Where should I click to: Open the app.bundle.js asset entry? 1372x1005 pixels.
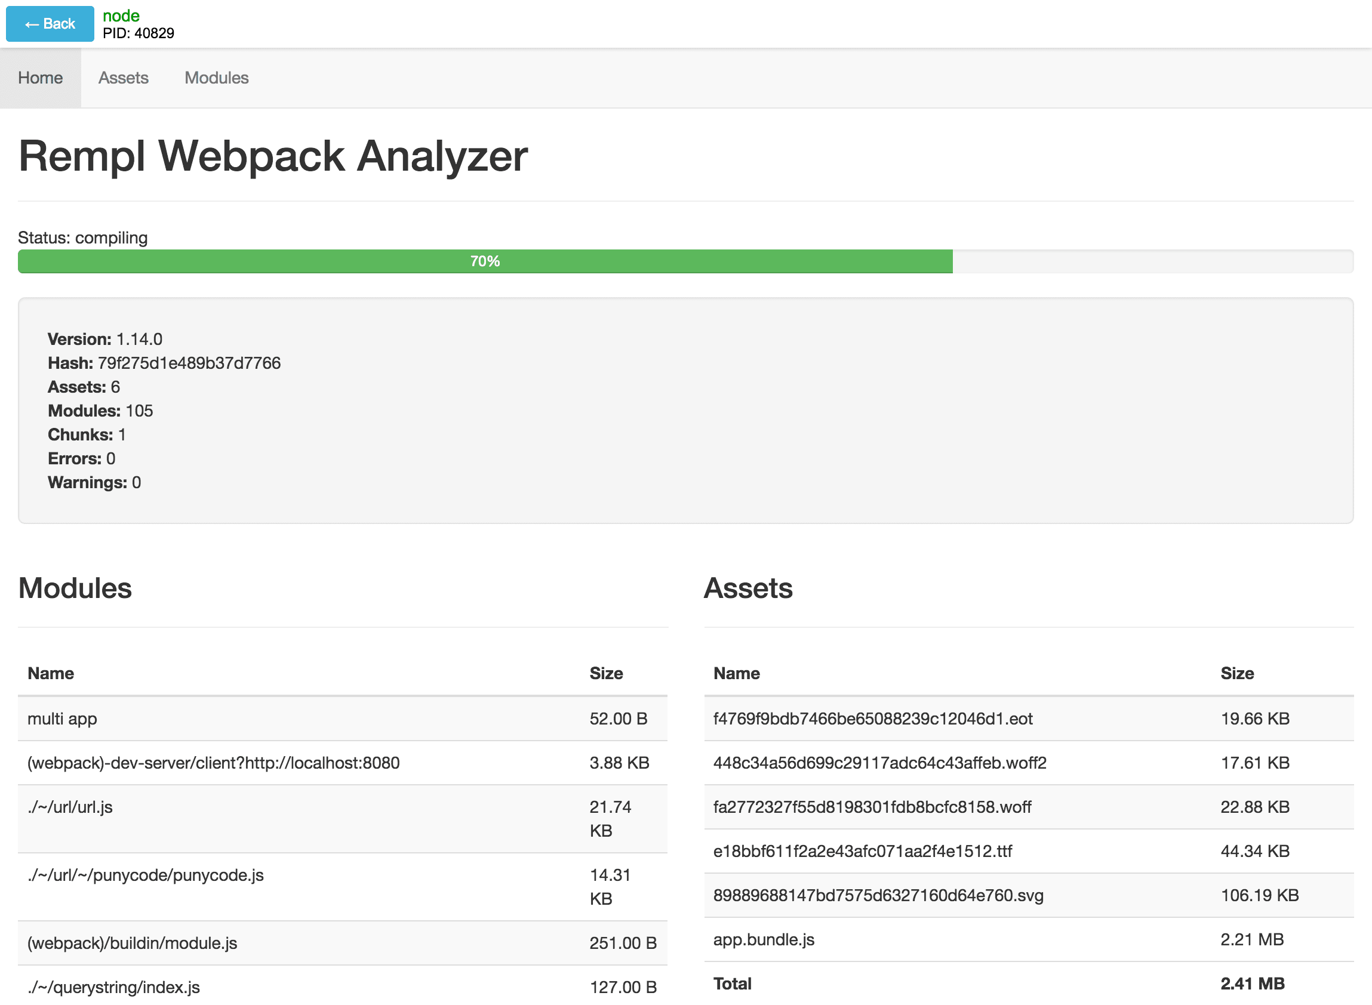pos(764,939)
